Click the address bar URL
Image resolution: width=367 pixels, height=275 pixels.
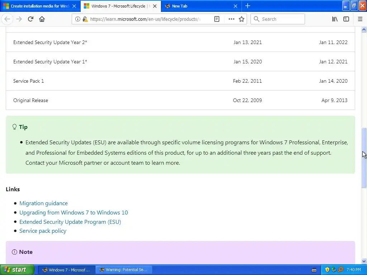coord(146,19)
